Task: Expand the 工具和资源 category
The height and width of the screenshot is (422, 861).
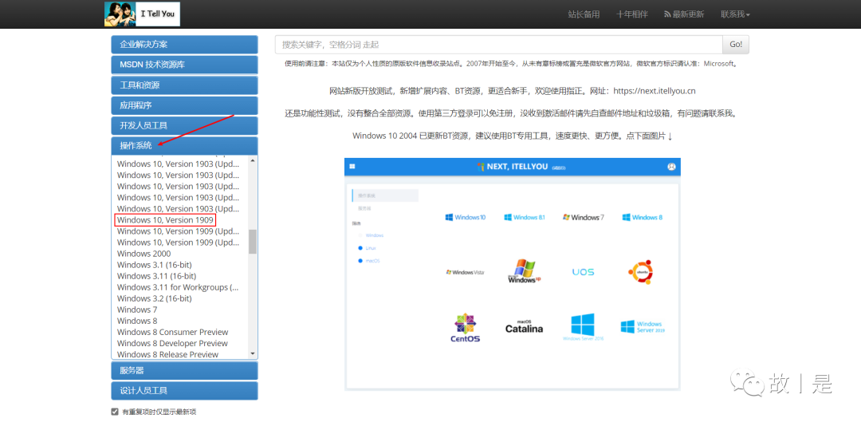Action: click(x=184, y=85)
